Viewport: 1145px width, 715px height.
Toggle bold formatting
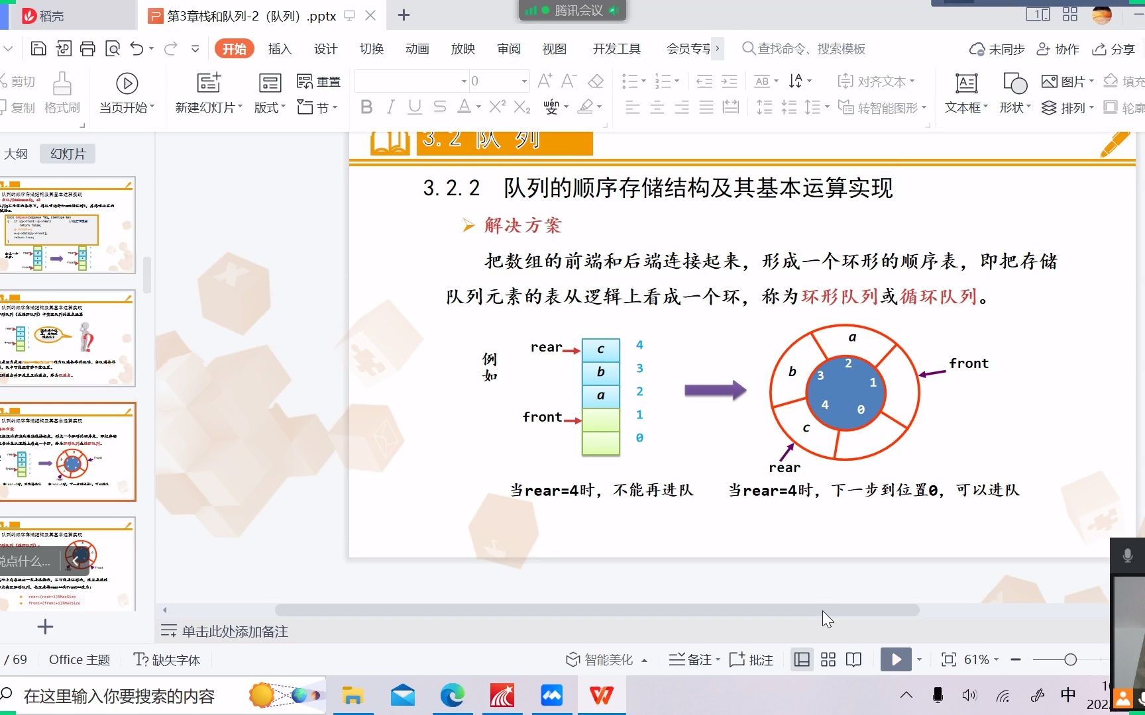click(366, 107)
